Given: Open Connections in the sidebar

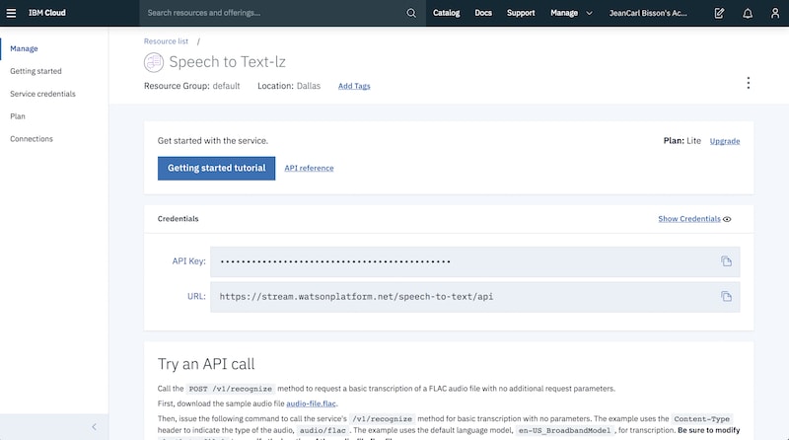Looking at the screenshot, I should click(x=32, y=139).
